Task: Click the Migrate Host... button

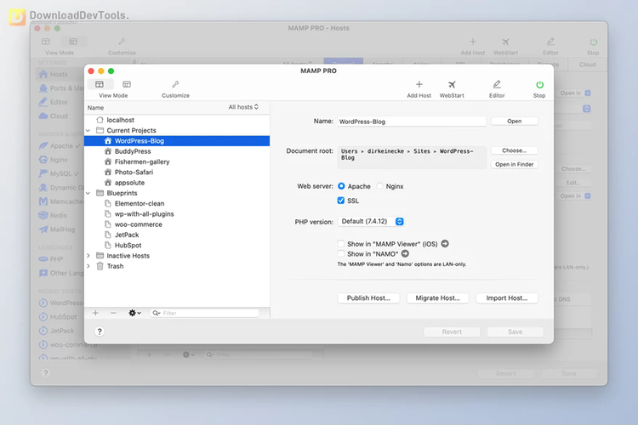Action: pyautogui.click(x=437, y=298)
